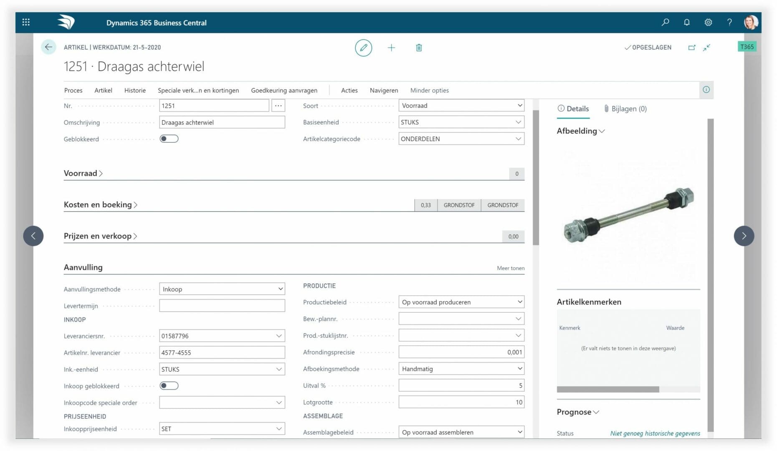Open the notifications bell
This screenshot has width=777, height=451.
point(686,22)
